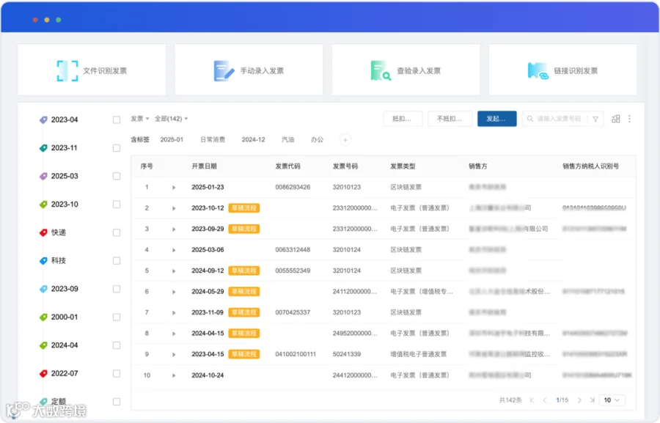Tick the 2023-04 tag checkbox
Viewport: 660px width, 423px height.
(117, 120)
